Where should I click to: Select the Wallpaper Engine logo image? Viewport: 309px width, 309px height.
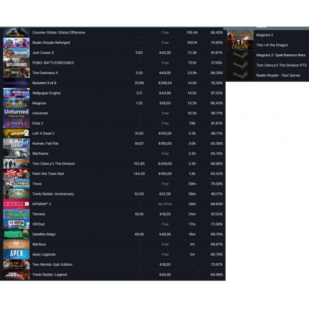click(16, 93)
